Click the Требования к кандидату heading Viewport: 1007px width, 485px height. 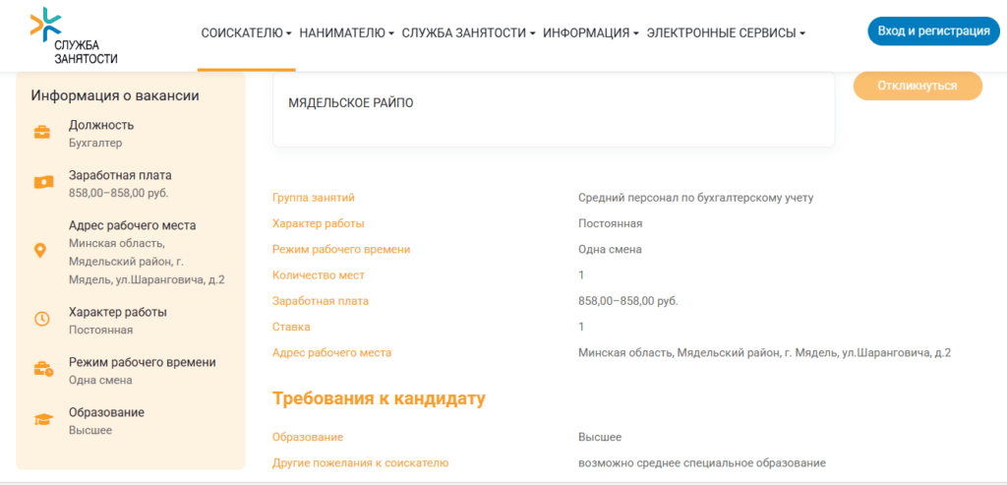(x=379, y=398)
